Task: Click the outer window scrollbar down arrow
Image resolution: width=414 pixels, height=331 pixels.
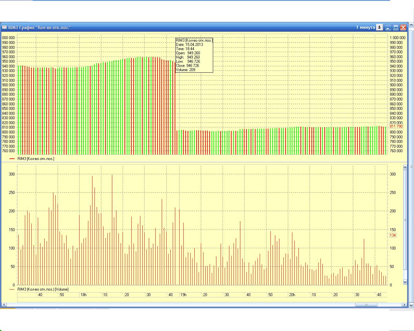Action: 411,305
